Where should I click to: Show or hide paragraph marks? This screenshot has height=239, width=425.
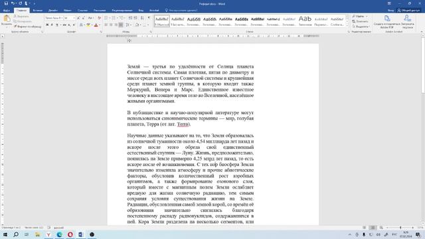coord(149,18)
